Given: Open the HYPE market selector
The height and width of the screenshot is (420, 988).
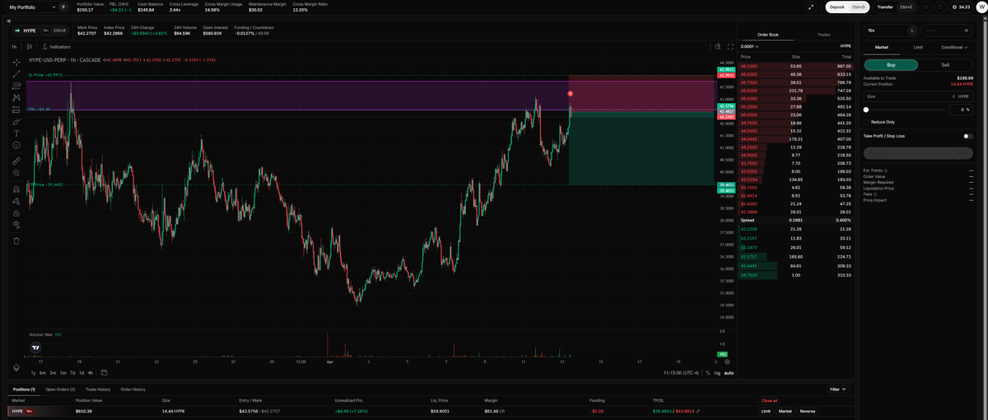Looking at the screenshot, I should click(40, 30).
